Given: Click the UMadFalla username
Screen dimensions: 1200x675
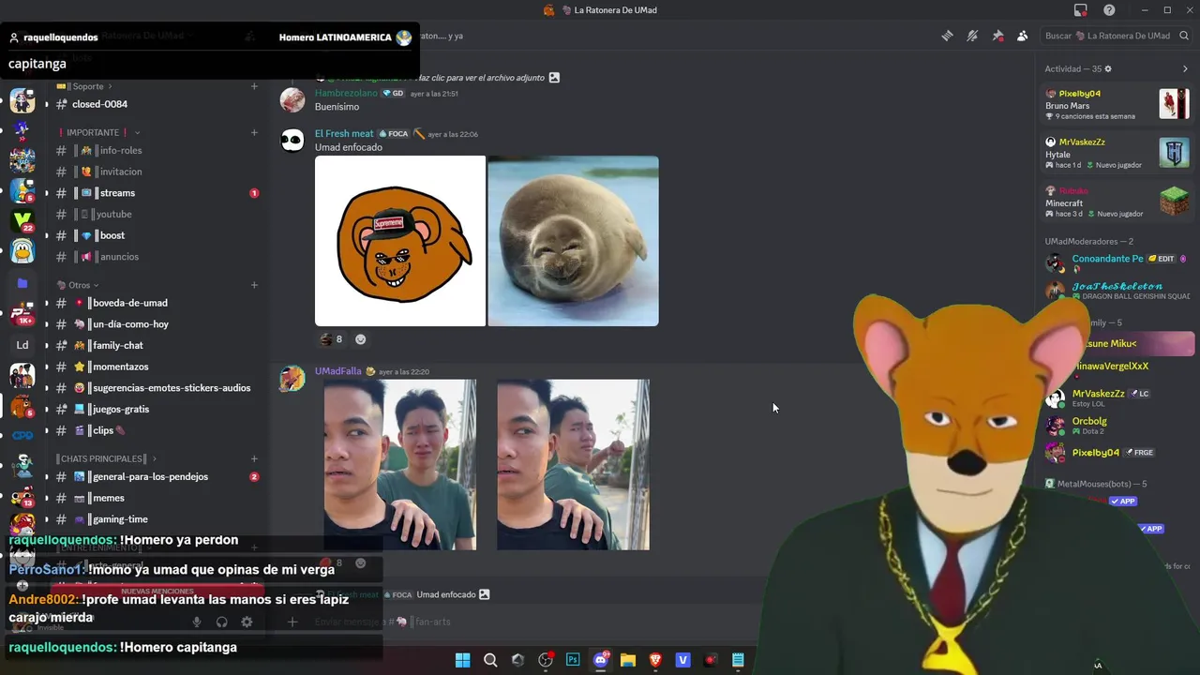Looking at the screenshot, I should (x=337, y=371).
